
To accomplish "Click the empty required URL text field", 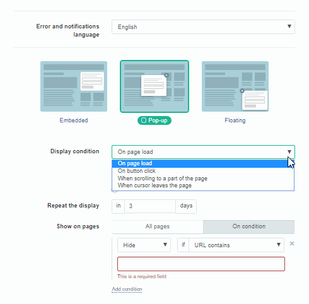I will point(201,264).
